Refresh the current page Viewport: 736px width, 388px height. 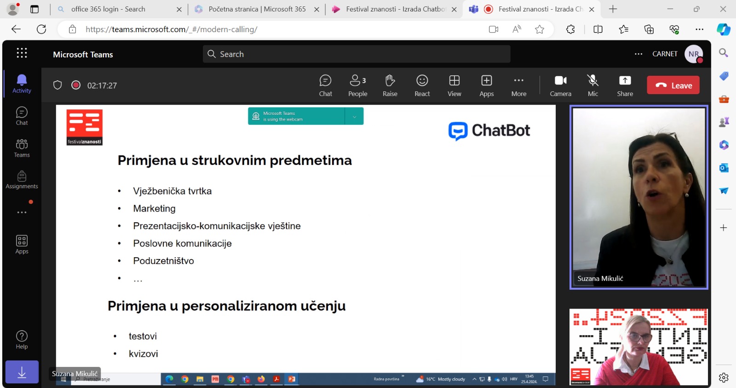[x=41, y=29]
